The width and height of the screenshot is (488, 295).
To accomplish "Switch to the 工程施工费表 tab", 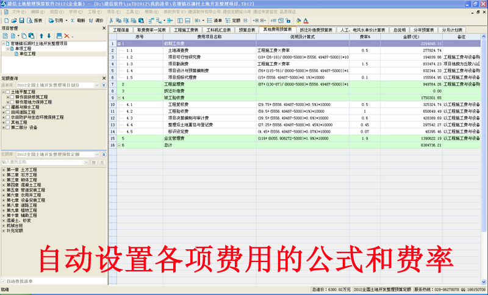I will [x=186, y=29].
